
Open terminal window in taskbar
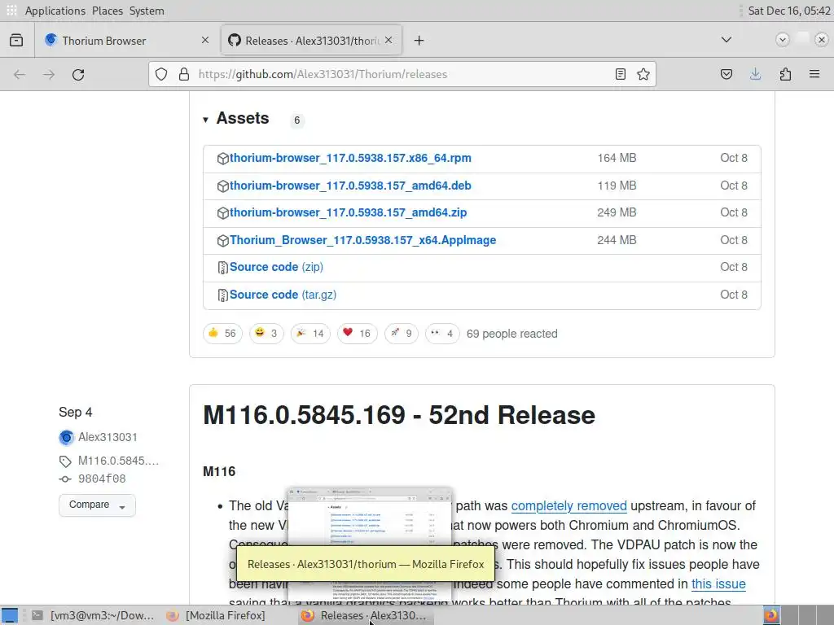pyautogui.click(x=92, y=615)
